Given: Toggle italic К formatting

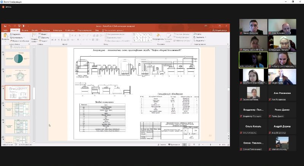Looking at the screenshot, I should point(55,40).
